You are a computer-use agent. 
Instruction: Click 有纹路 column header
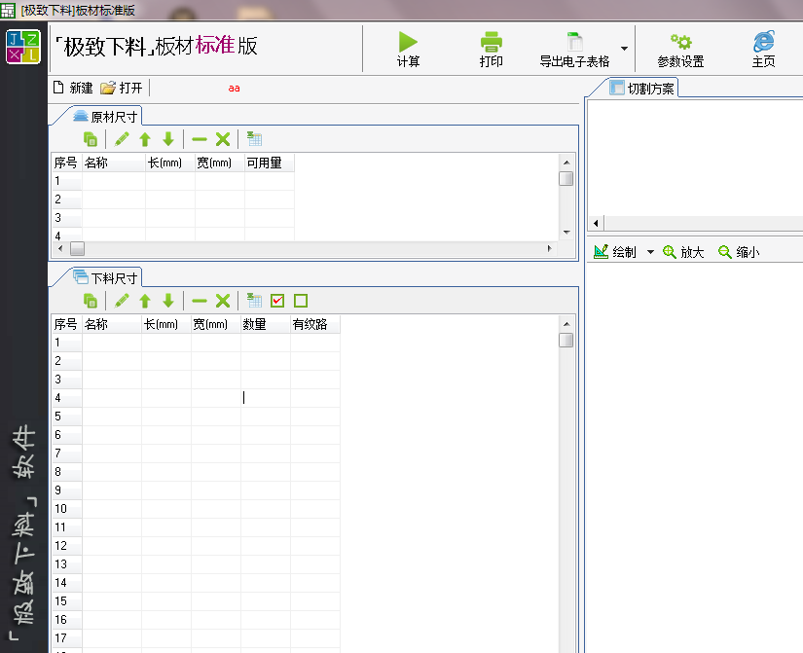[x=315, y=324]
